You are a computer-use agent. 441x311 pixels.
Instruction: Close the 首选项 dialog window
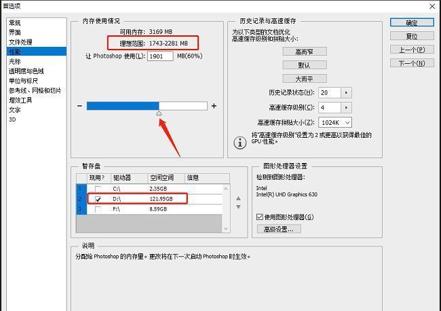[x=432, y=5]
